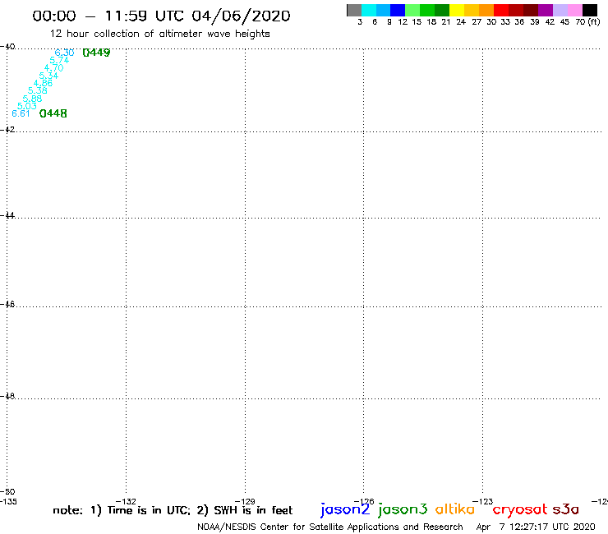Click the wave height value 5.03
The image size is (608, 534).
coord(27,106)
